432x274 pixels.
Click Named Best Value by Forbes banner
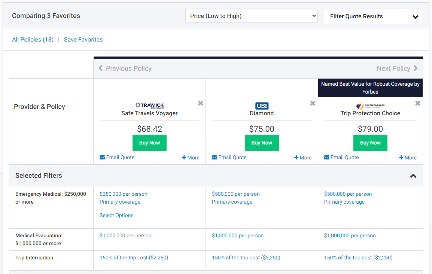370,88
